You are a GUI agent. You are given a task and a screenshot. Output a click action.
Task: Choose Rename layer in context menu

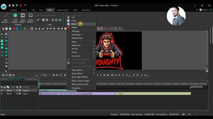tap(81, 38)
